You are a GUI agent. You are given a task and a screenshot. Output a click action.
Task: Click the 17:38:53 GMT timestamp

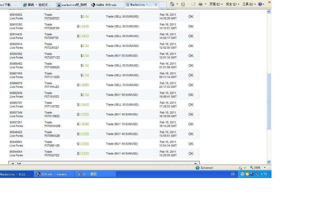[168, 106]
